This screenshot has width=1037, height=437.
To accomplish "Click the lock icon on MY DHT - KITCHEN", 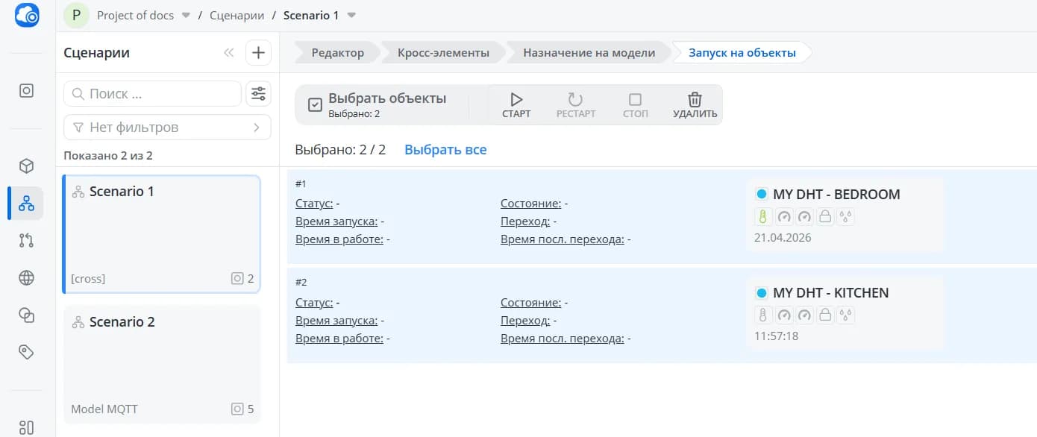I will coord(825,315).
